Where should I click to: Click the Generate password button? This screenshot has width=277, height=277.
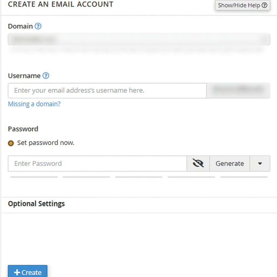(x=229, y=163)
